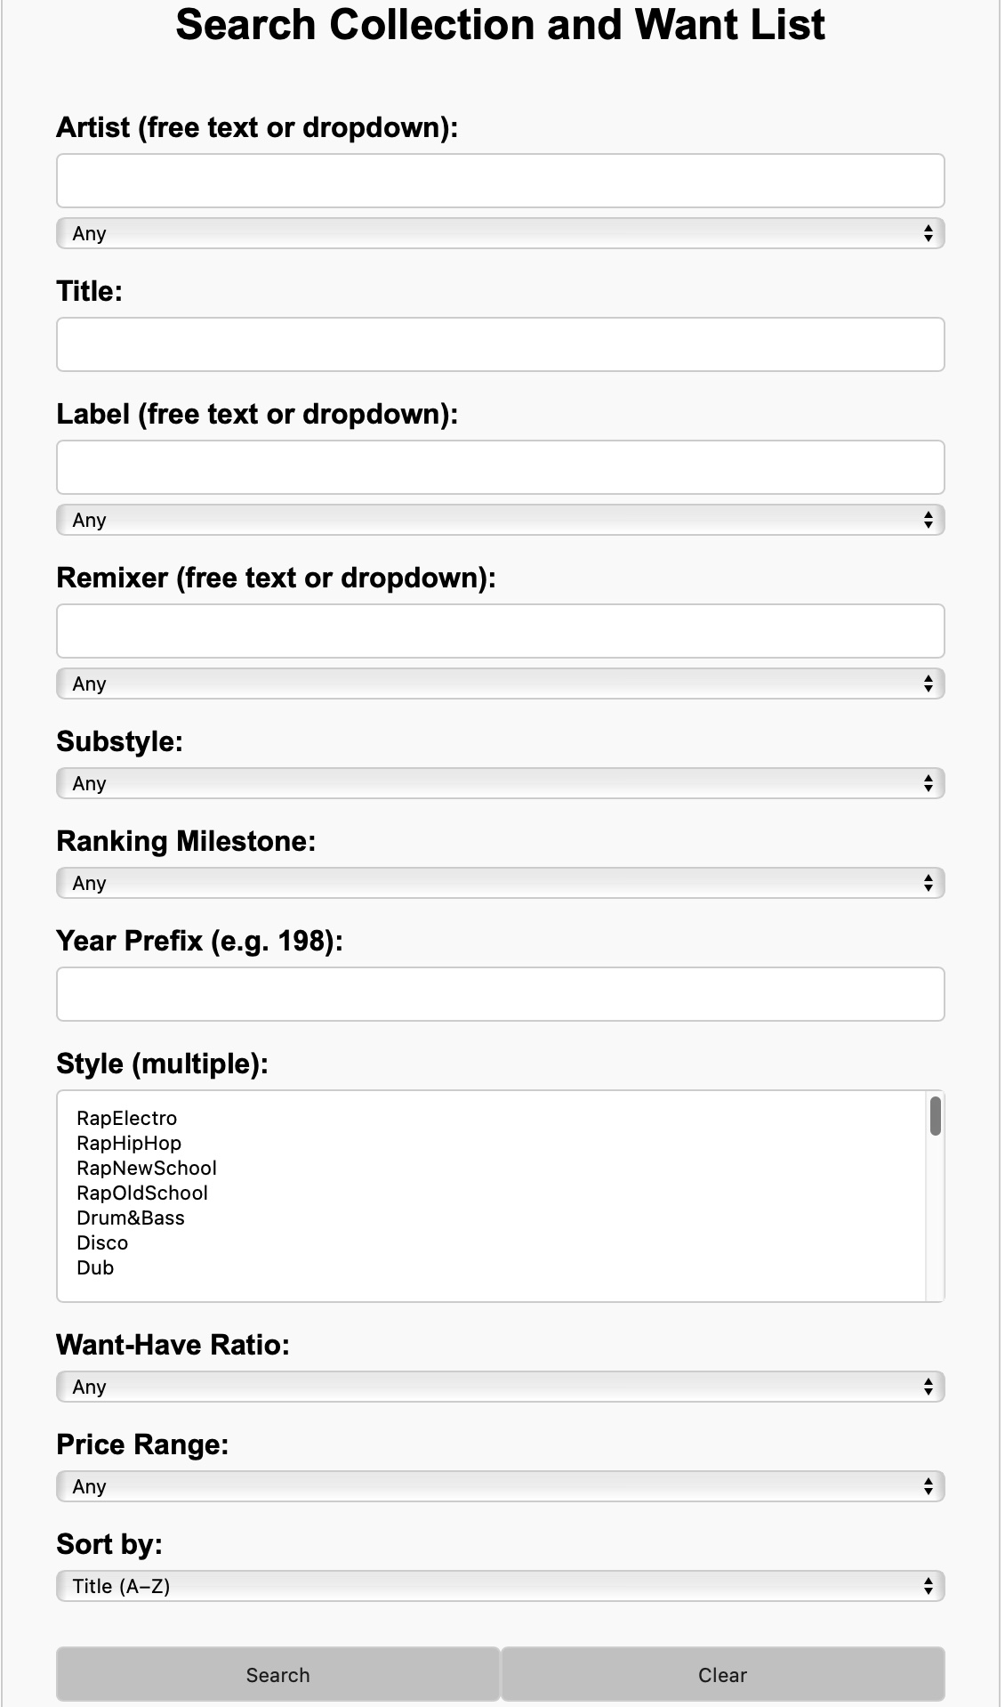Focus the Title input field
Viewport: 1005px width, 1707px height.
click(500, 344)
